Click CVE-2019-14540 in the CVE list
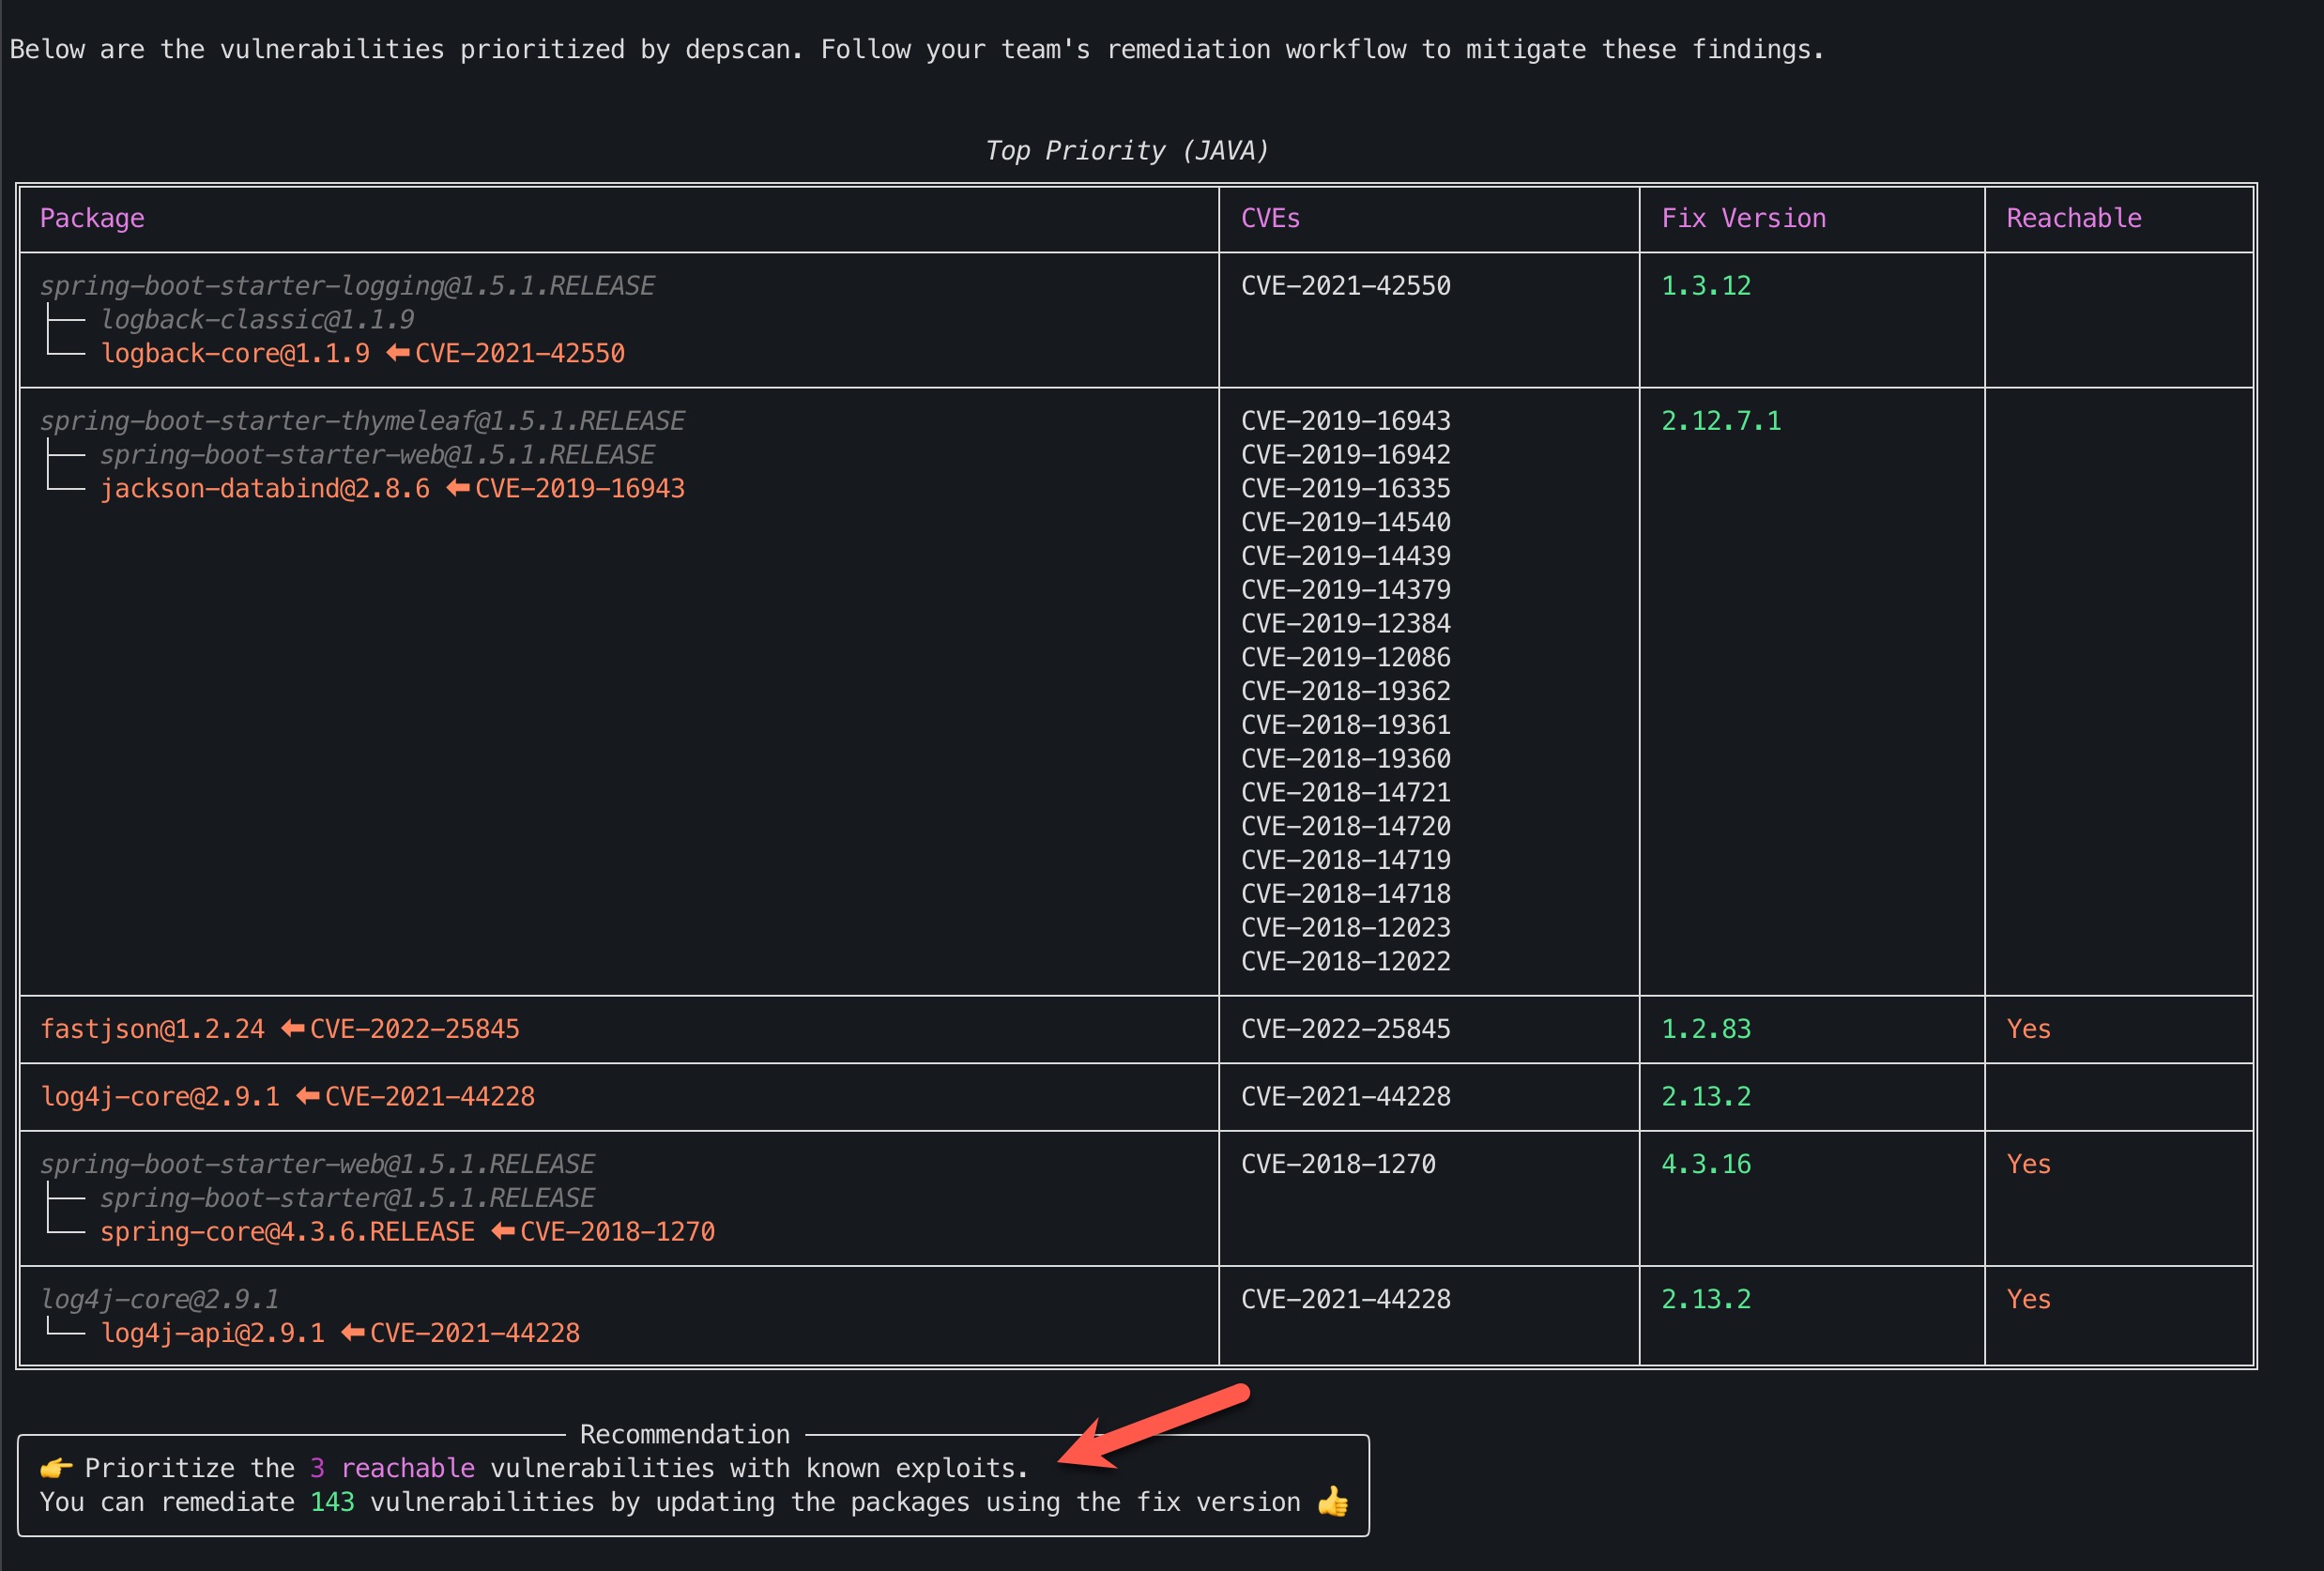The image size is (2324, 1571). tap(1345, 523)
